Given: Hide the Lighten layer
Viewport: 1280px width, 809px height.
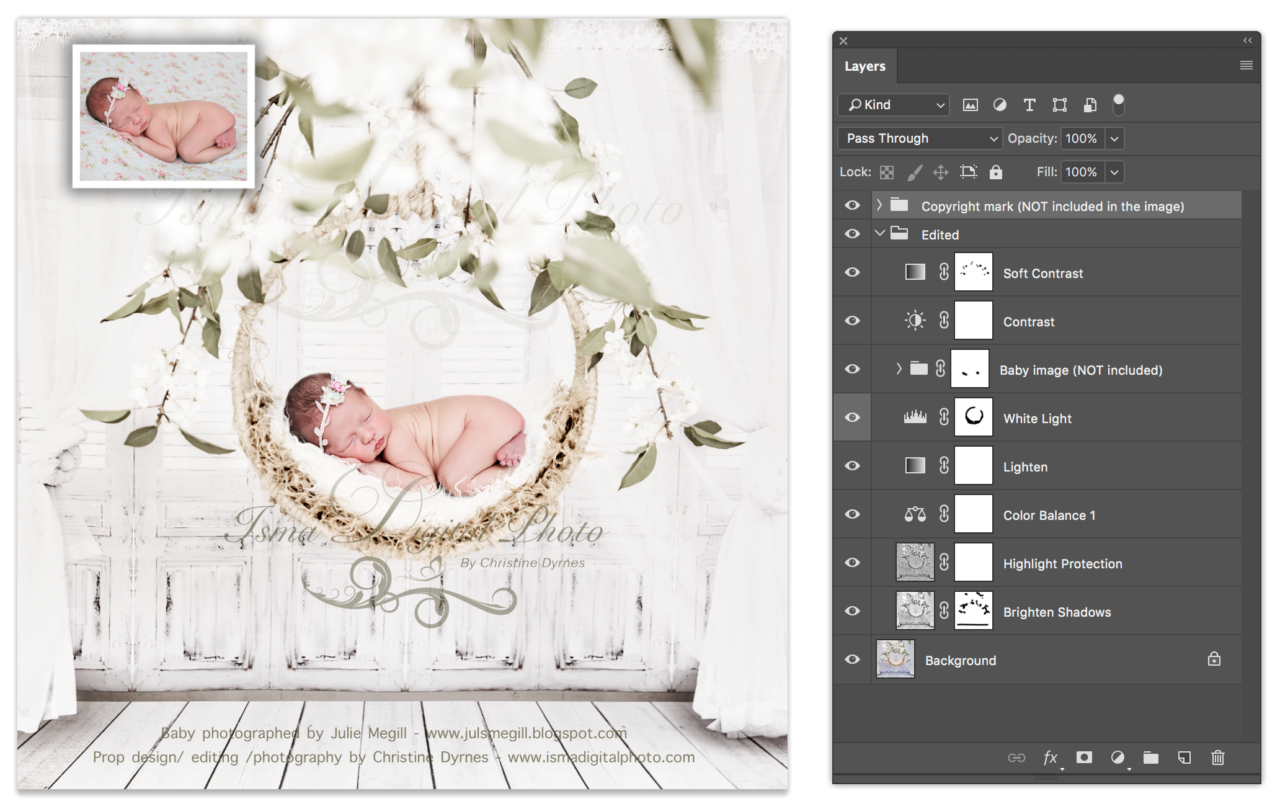Looking at the screenshot, I should tap(853, 466).
